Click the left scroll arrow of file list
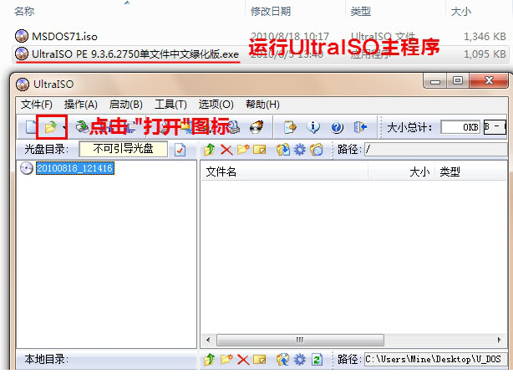Screen dimensions: 513x384 208,340
